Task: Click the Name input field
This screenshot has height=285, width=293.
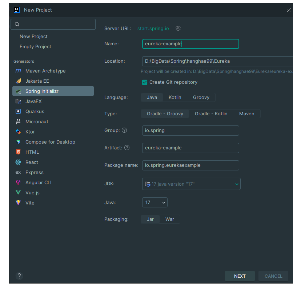Action: point(190,44)
